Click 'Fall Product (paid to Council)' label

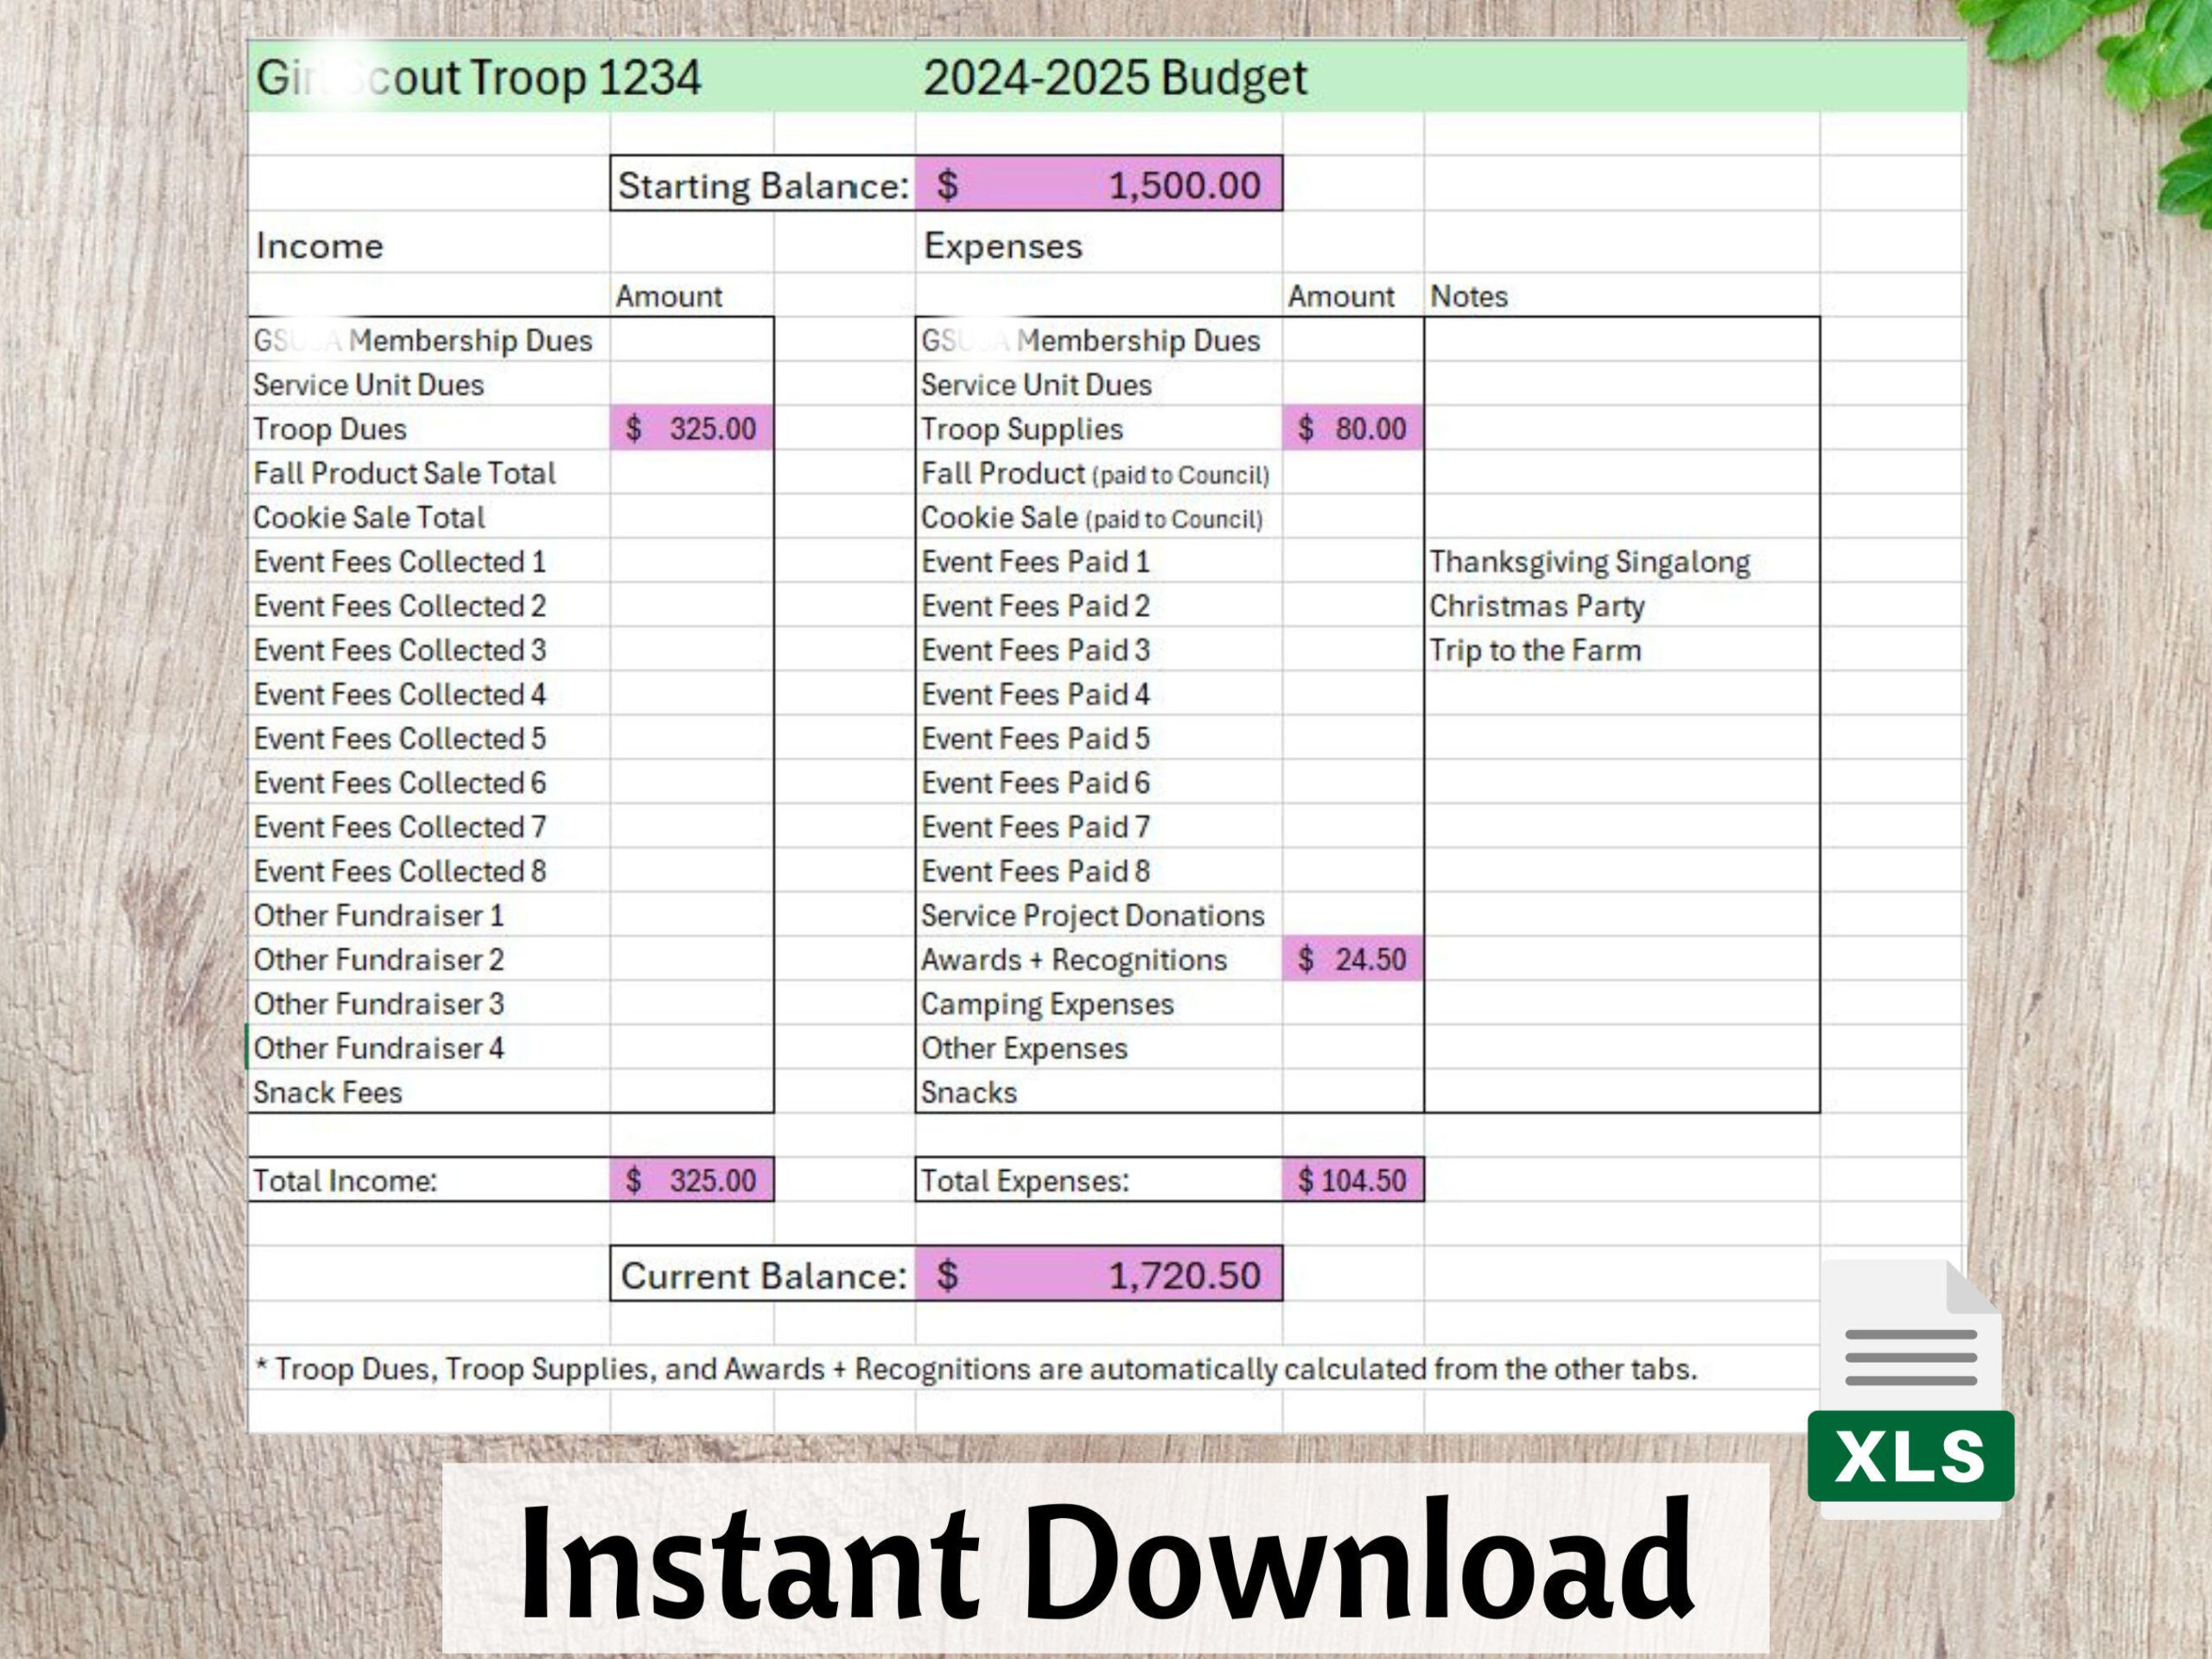click(1095, 474)
